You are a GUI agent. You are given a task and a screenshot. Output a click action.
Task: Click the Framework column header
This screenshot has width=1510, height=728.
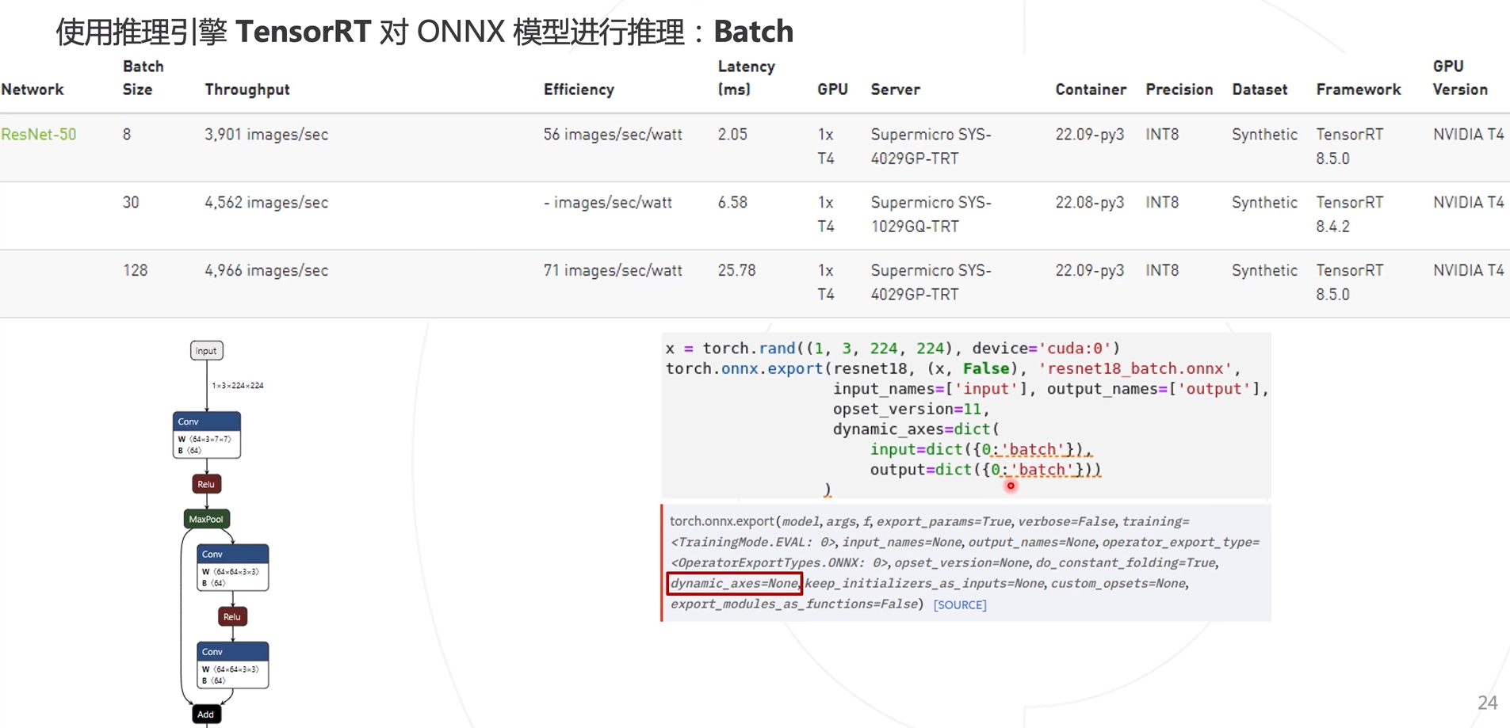1359,90
